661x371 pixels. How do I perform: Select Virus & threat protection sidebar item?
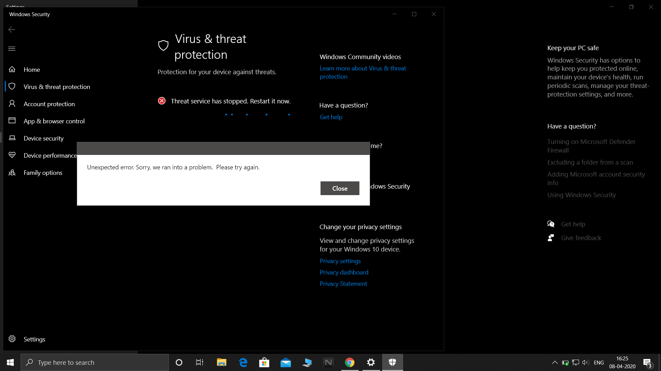57,87
